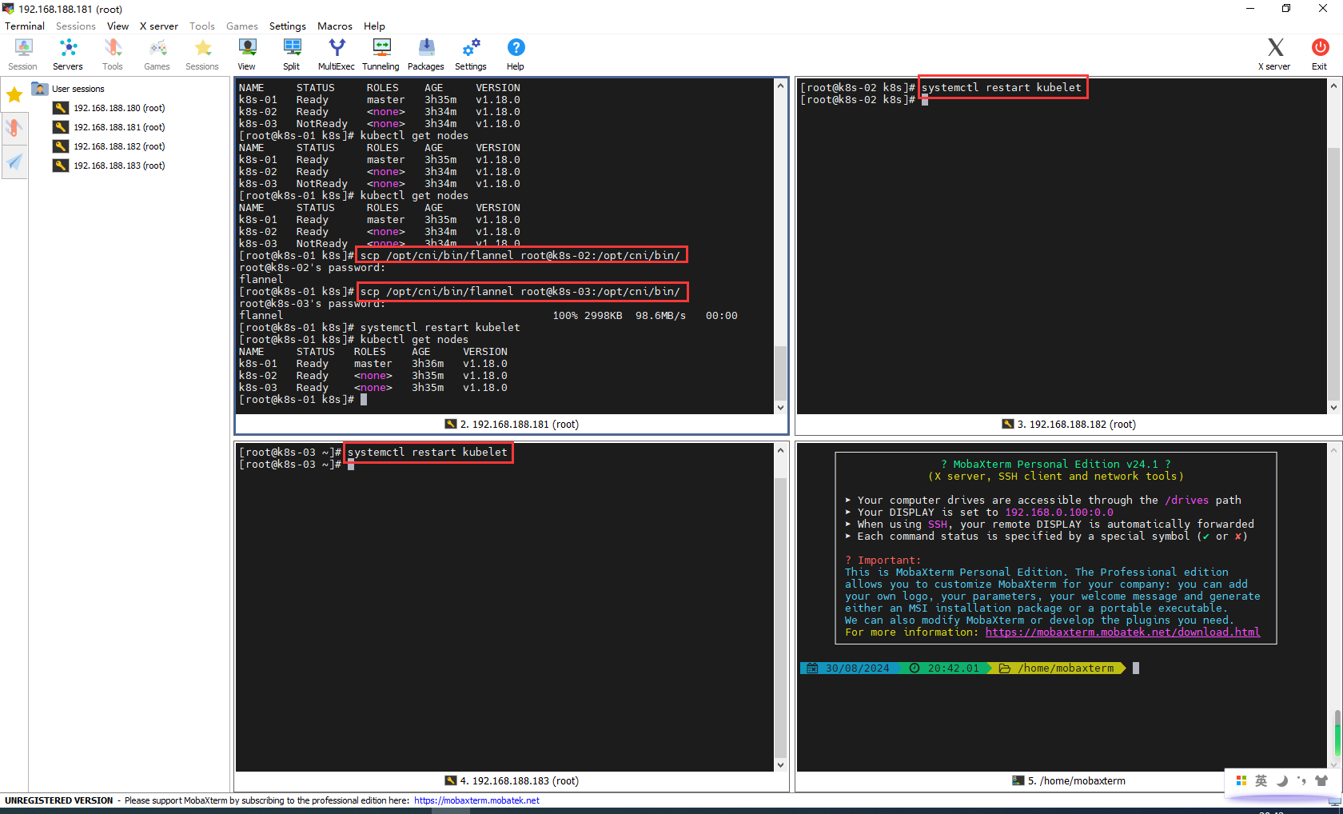1343x814 pixels.
Task: Click the k8s-02 terminal prompt cursor line
Action: (x=864, y=100)
